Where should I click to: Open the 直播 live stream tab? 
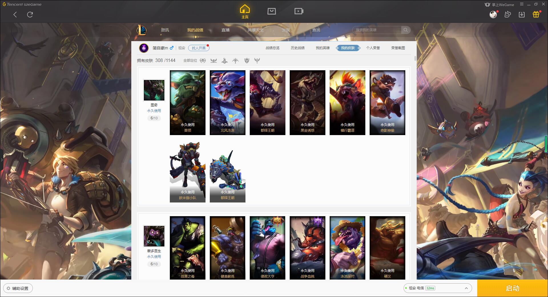[225, 30]
